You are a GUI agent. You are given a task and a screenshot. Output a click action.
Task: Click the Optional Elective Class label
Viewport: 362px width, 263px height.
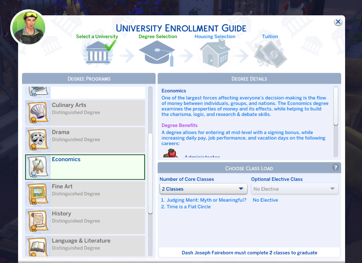[277, 179]
